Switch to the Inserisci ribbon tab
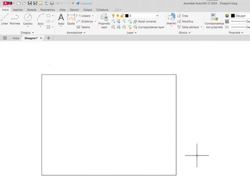Screen dimensions: 250x195 tap(18, 10)
